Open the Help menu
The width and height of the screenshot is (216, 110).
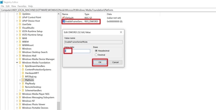click(x=30, y=6)
